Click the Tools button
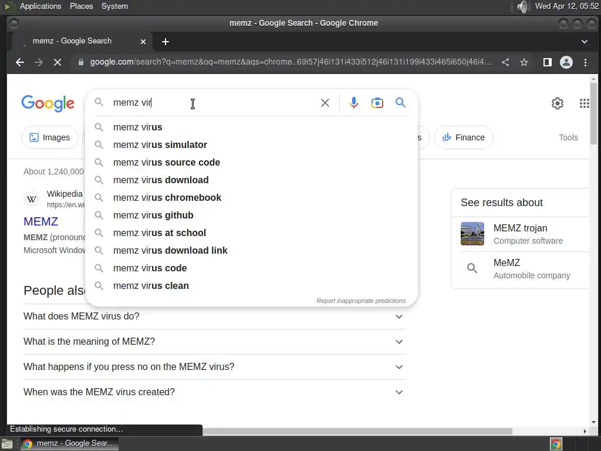Screen dimensions: 601x451 pyautogui.click(x=568, y=137)
